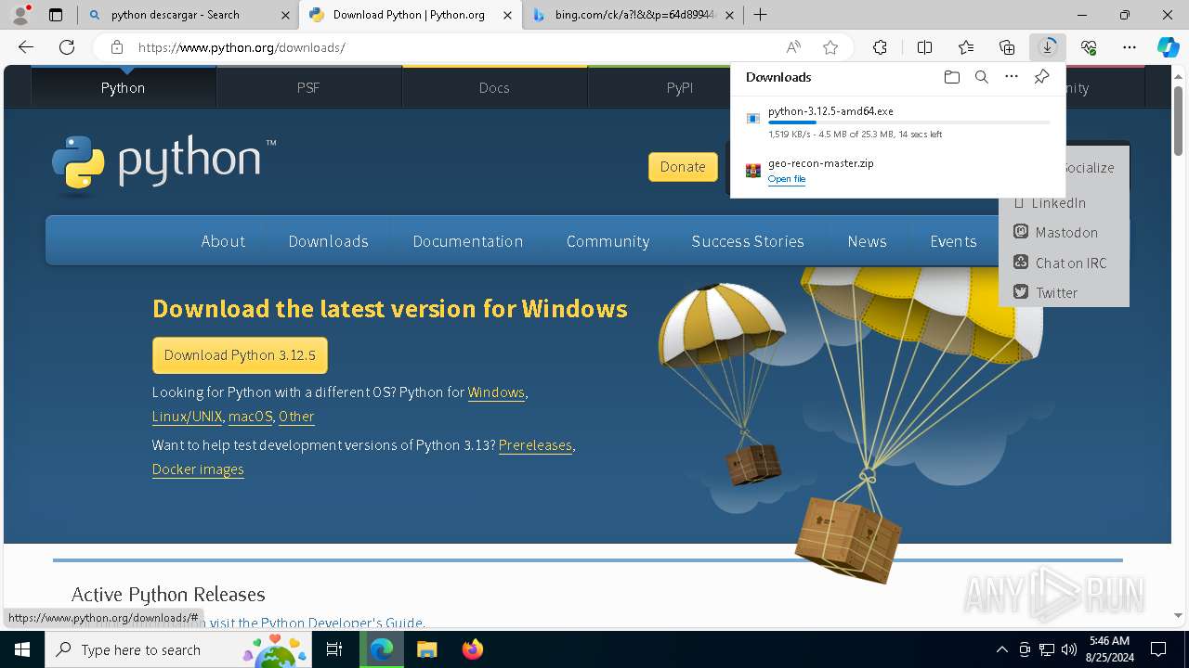
Task: View site information lock icon
Action: [116, 47]
